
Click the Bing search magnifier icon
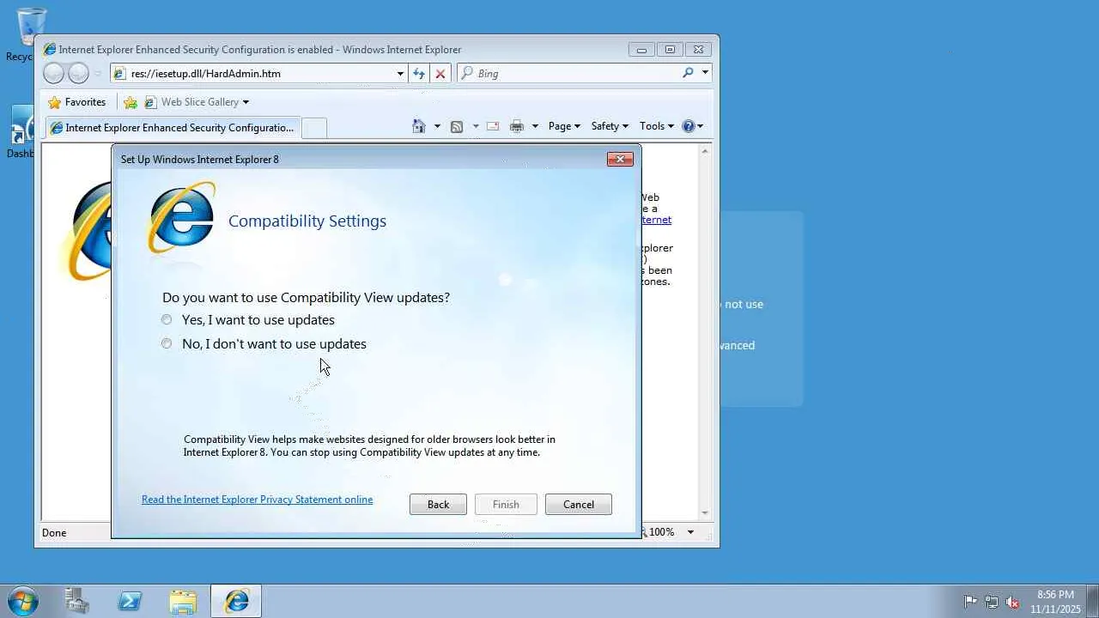coord(688,73)
